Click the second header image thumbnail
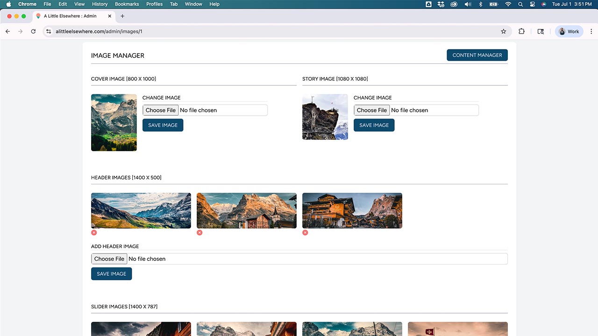 [x=247, y=210]
